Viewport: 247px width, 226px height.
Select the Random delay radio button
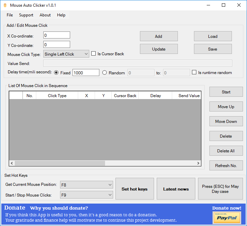(x=104, y=73)
